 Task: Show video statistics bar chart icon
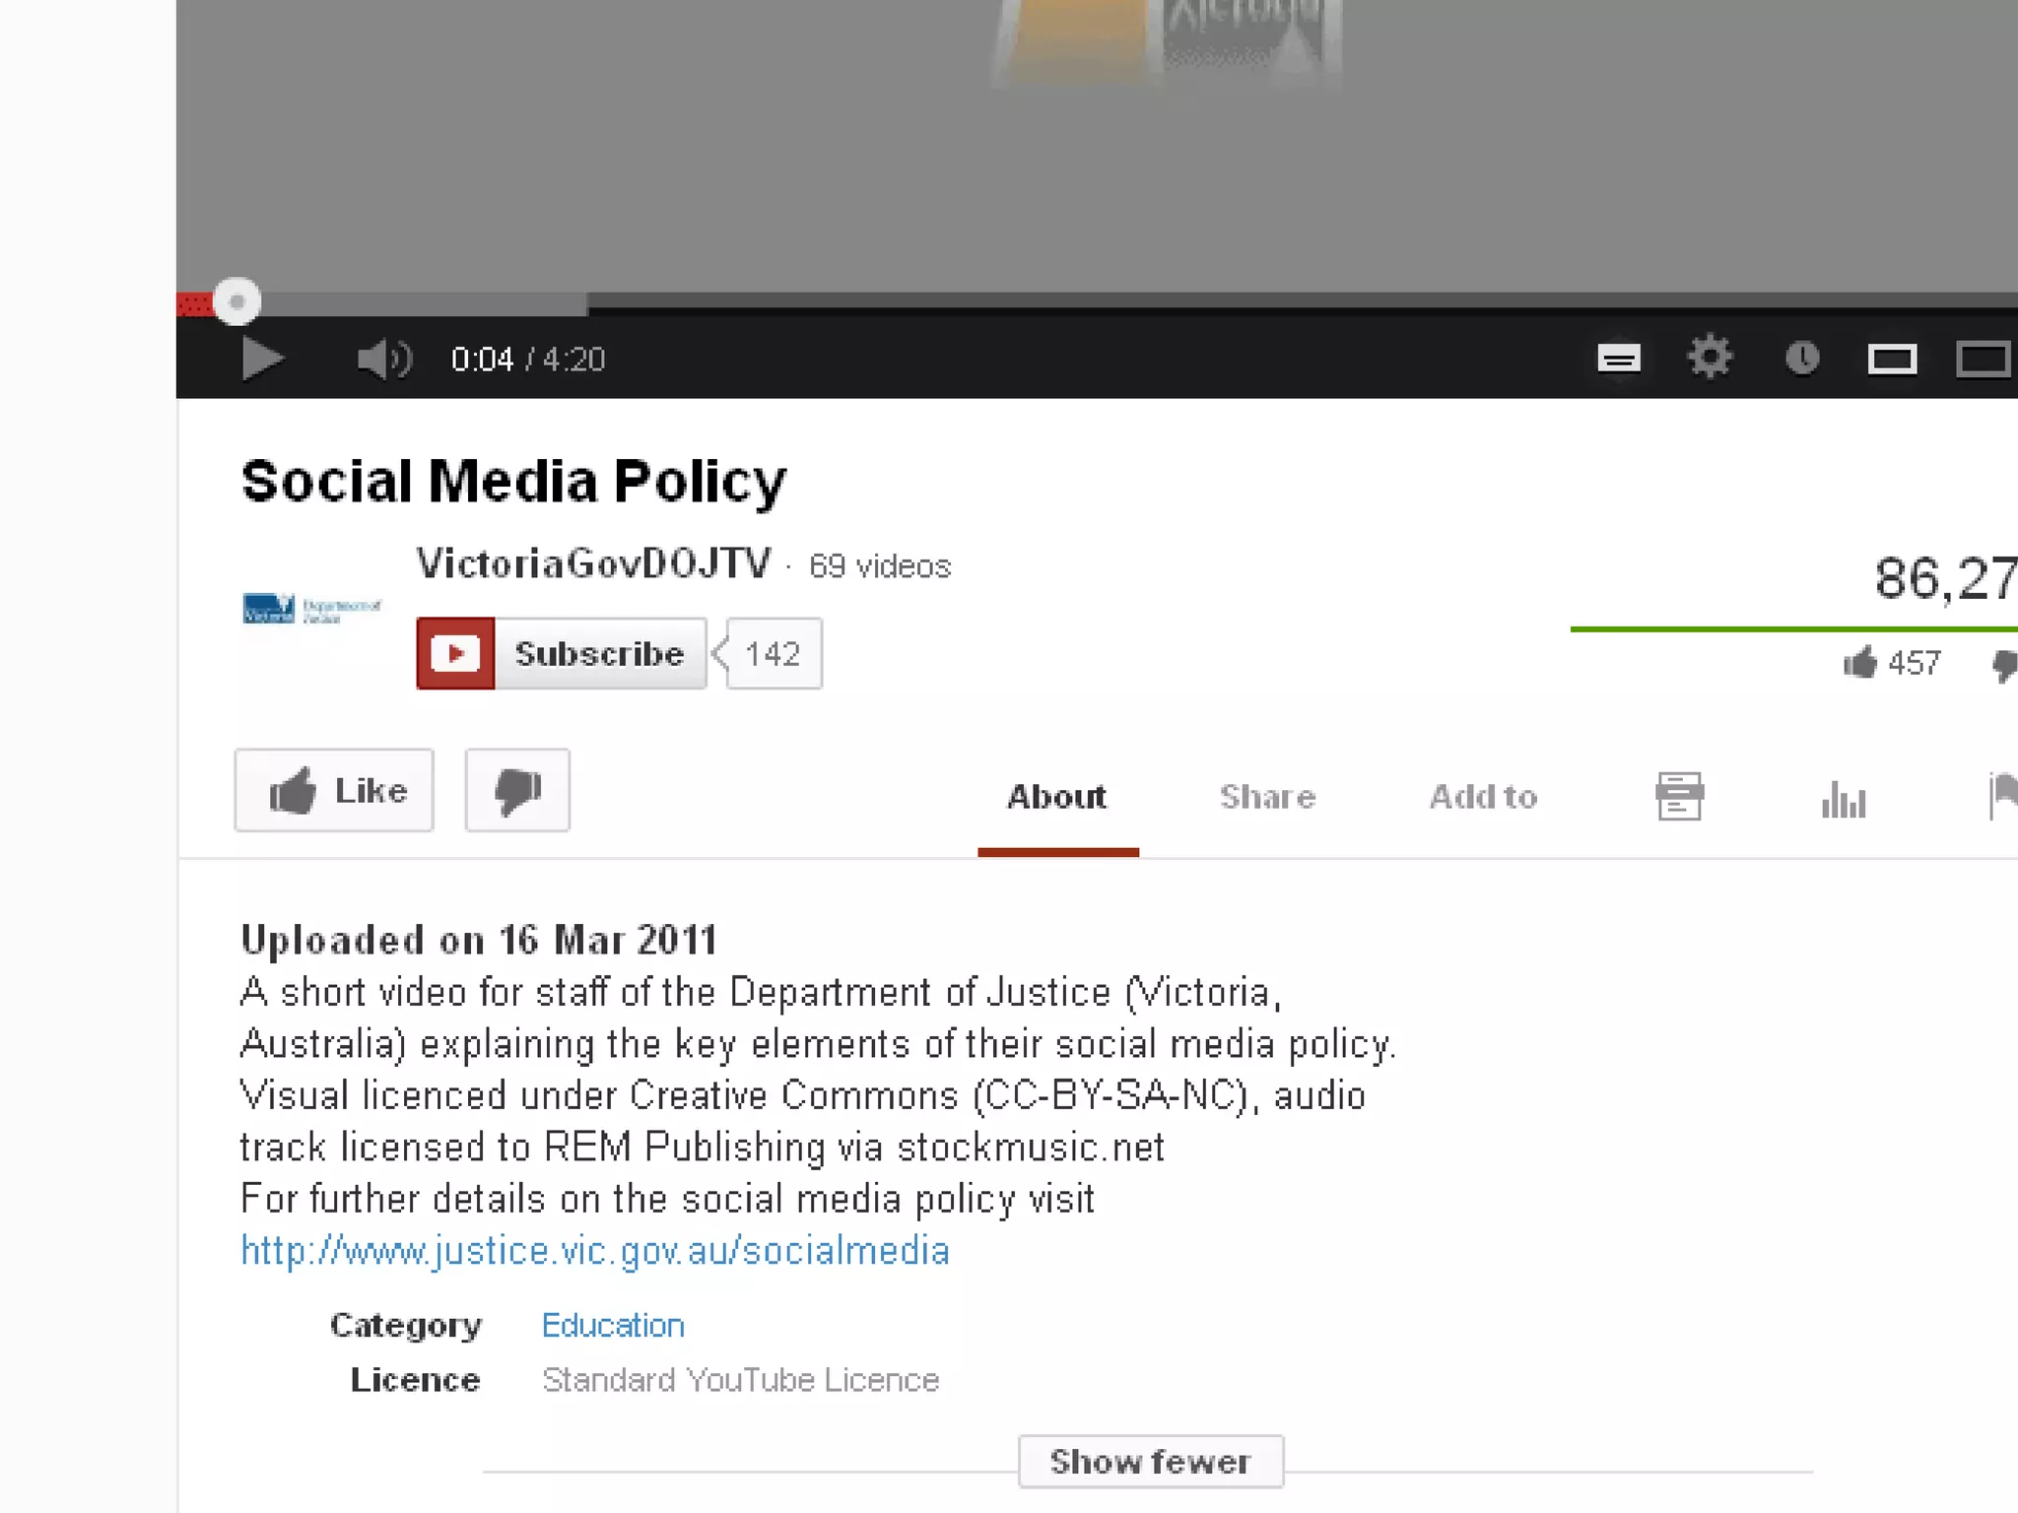coord(1843,799)
